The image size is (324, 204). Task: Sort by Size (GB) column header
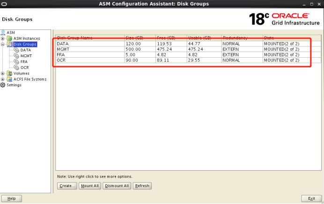point(140,38)
